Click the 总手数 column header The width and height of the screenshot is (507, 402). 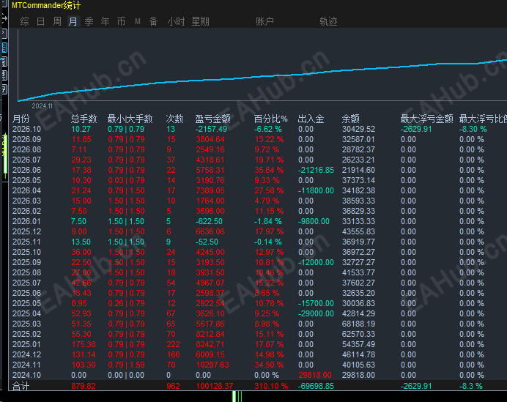(84, 119)
